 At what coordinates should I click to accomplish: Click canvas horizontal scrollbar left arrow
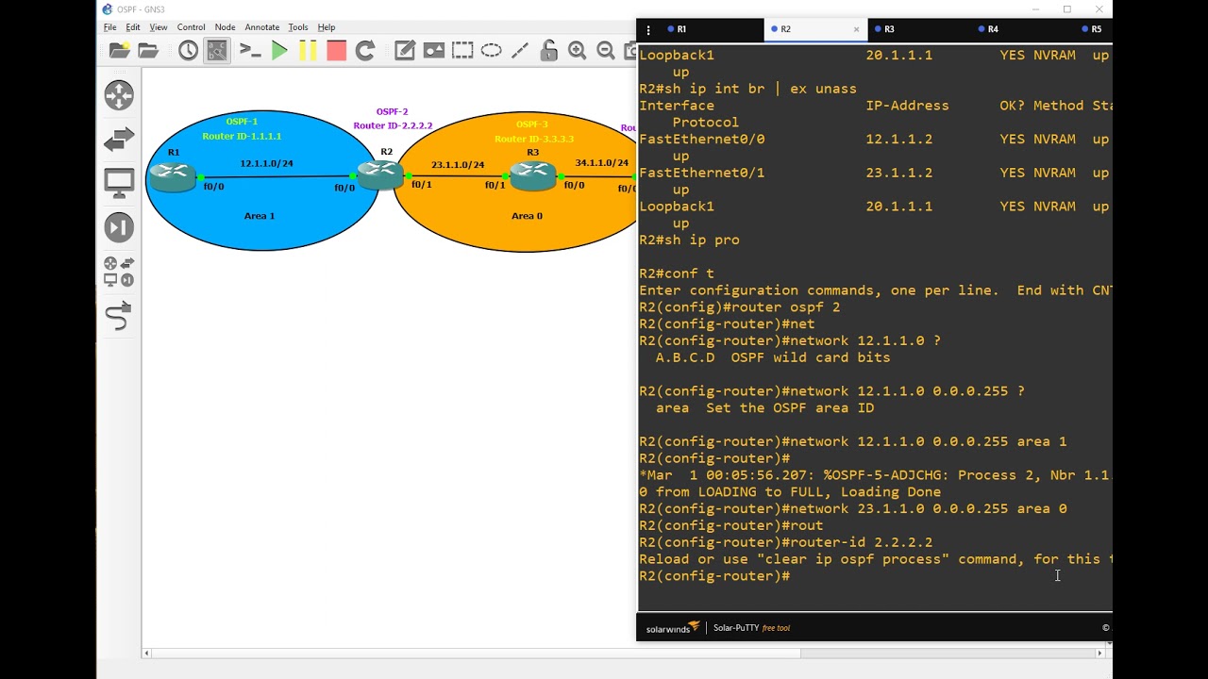(x=146, y=653)
